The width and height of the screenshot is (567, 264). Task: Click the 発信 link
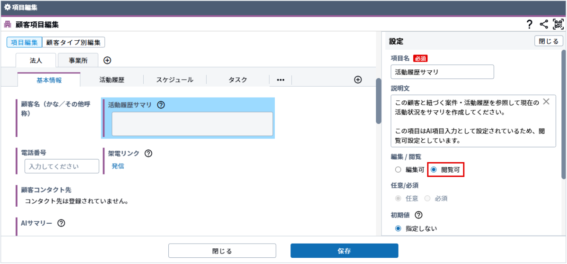point(118,167)
